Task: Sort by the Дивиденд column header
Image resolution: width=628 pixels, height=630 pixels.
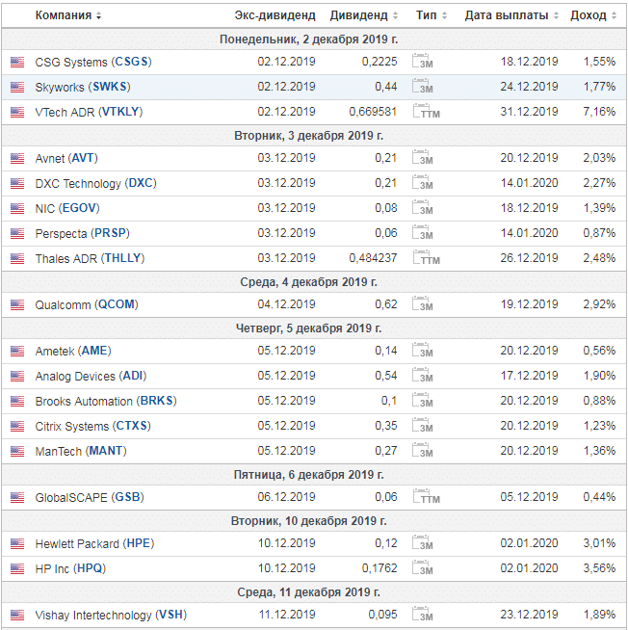Action: click(x=364, y=15)
